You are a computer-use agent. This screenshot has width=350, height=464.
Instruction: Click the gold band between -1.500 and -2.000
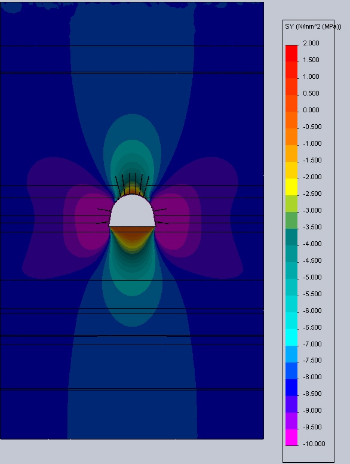(291, 170)
